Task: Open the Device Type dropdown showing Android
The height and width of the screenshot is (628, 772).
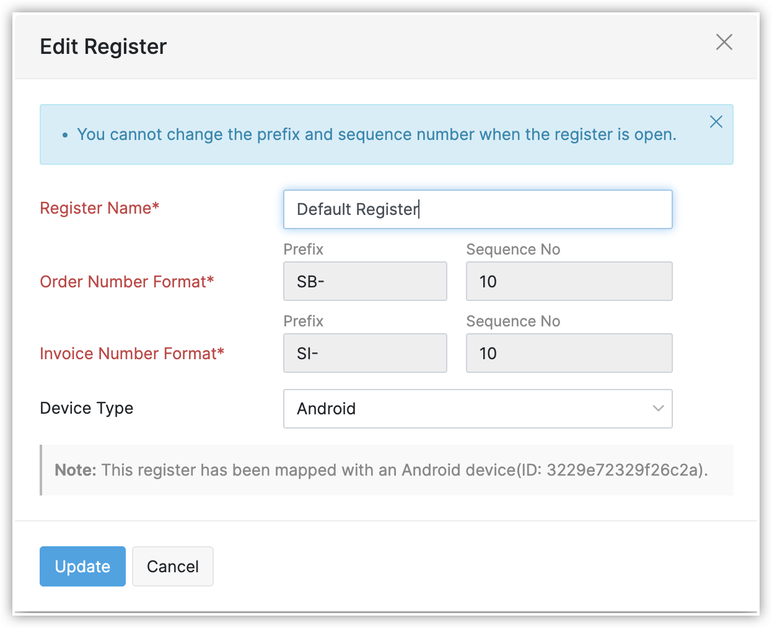Action: [477, 409]
